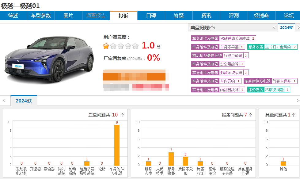The image size is (300, 179).
Task: Click the 0% manufacturer reply rate
Action: pyautogui.click(x=154, y=58)
